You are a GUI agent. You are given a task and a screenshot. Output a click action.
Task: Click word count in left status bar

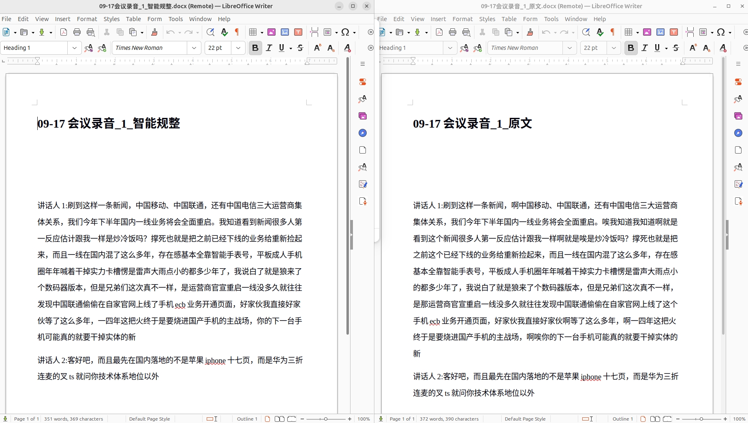pyautogui.click(x=74, y=419)
